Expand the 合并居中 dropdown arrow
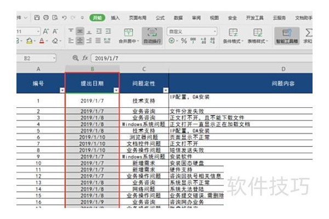 pos(138,41)
